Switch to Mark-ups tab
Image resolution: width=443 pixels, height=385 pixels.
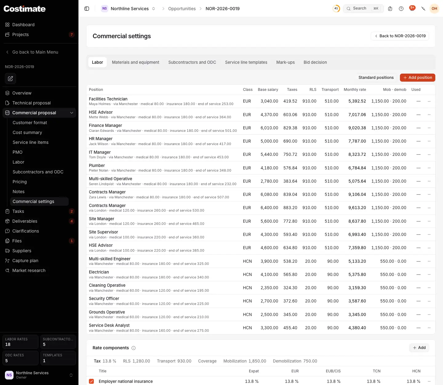coord(285,62)
